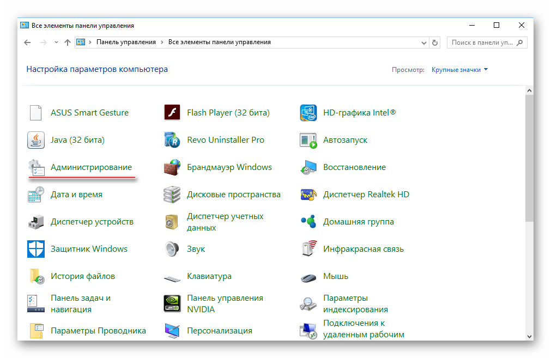Click the Диспетчер Realtek HD icon
Viewport: 551px width, 358px height.
click(308, 195)
